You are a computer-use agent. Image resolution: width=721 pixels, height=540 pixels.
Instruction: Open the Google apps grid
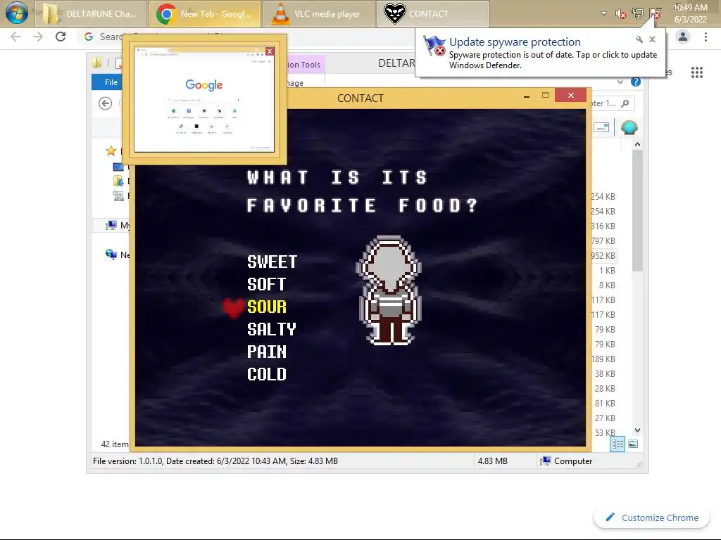[696, 72]
